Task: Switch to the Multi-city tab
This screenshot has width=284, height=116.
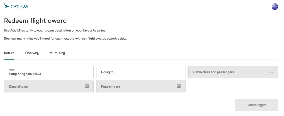Action: click(57, 53)
